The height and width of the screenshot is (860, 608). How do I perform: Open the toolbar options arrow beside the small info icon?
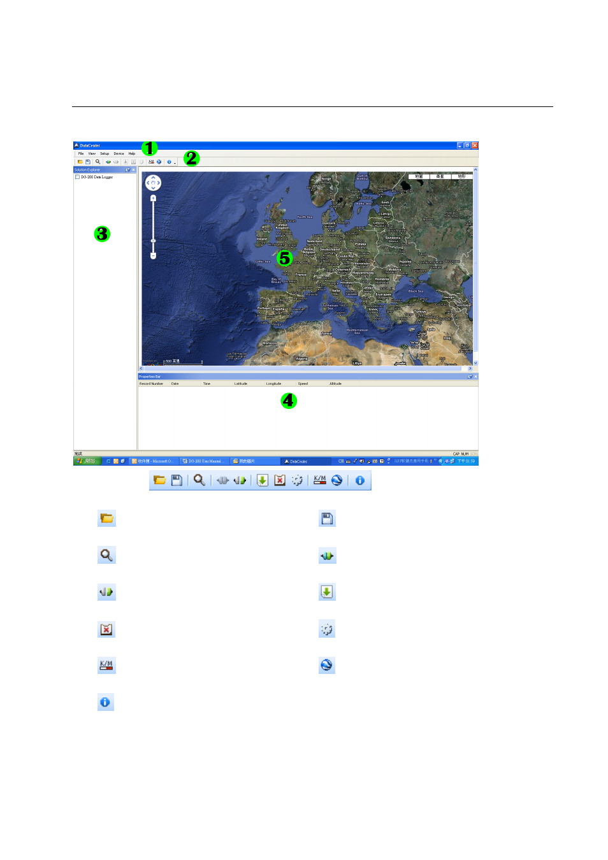point(175,162)
